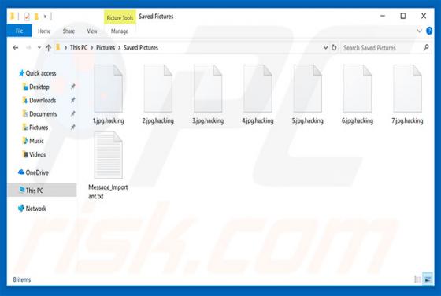The width and height of the screenshot is (441, 296).
Task: Select the 4.jpg.hacking file icon
Action: 258,88
